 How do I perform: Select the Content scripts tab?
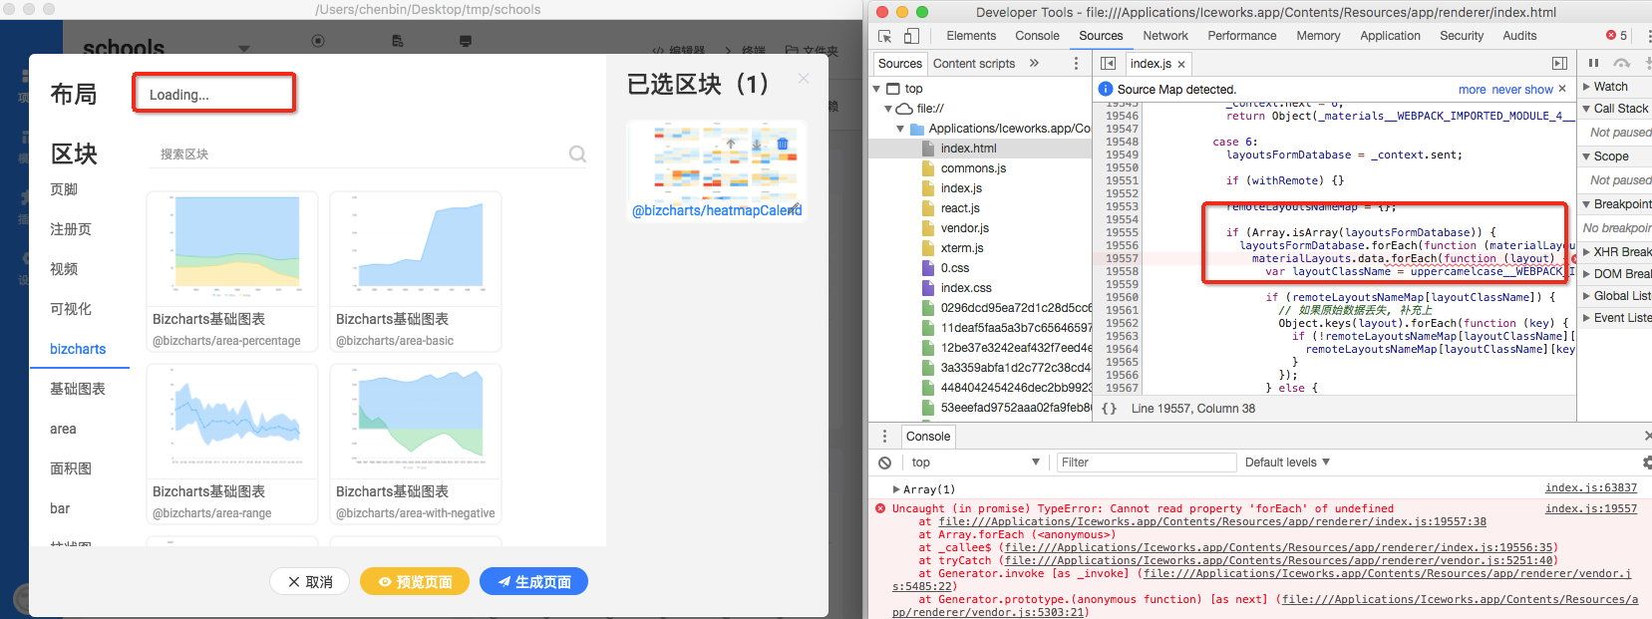(x=974, y=64)
